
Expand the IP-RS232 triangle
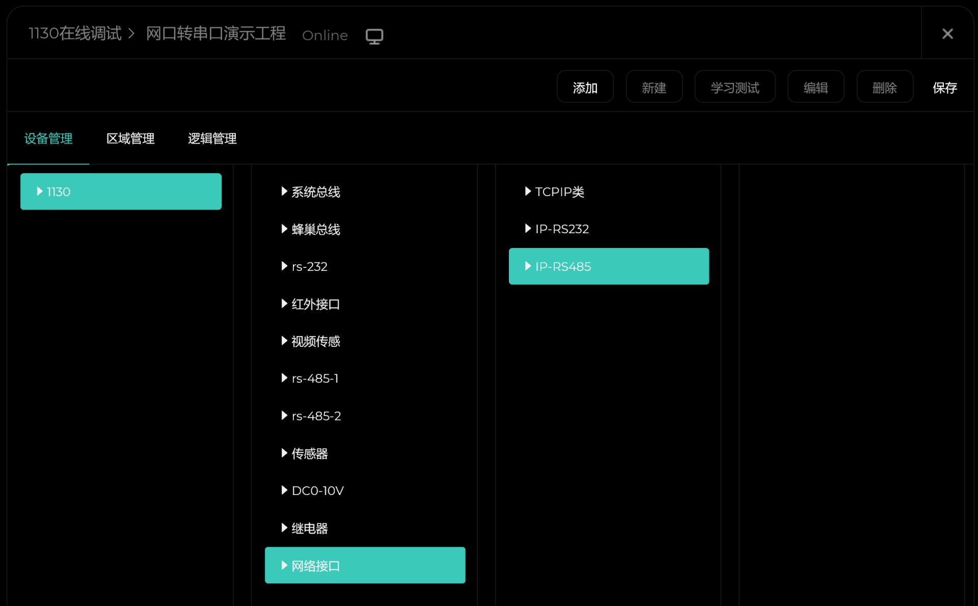[528, 229]
